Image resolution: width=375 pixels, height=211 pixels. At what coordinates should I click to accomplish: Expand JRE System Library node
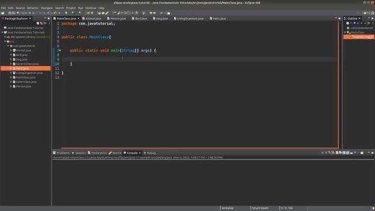tap(5, 37)
